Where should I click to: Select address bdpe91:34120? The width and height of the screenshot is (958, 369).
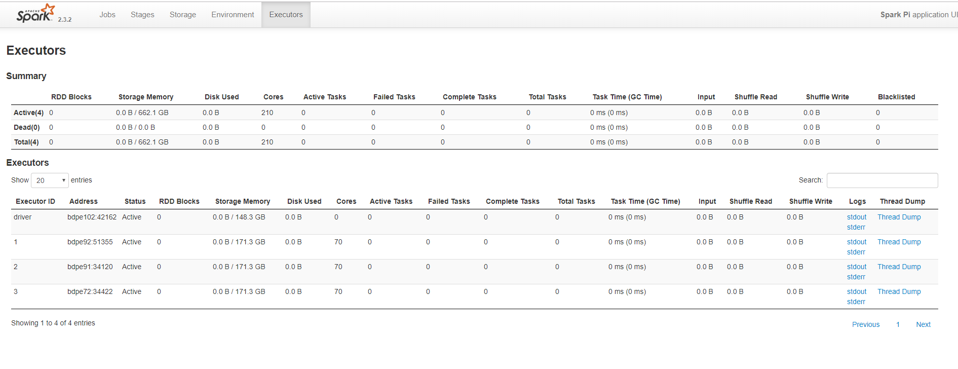90,267
